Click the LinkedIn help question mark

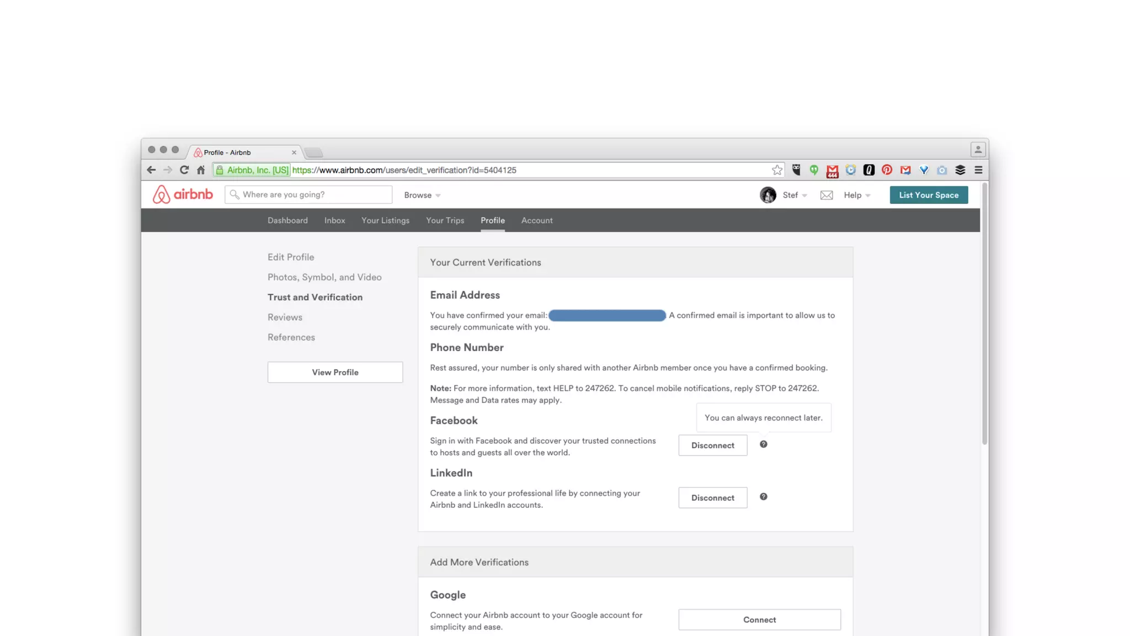[x=763, y=497]
